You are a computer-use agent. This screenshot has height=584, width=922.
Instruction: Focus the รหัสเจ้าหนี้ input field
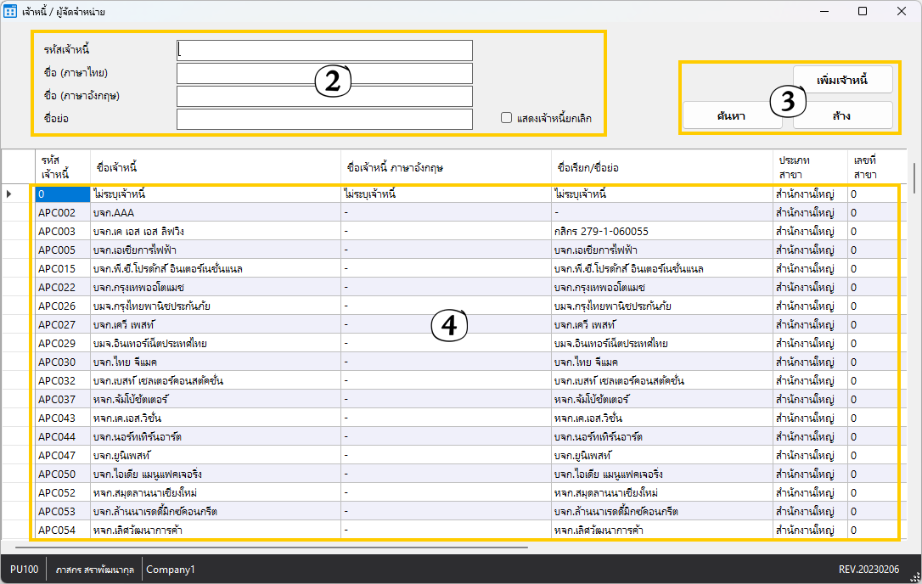[324, 51]
